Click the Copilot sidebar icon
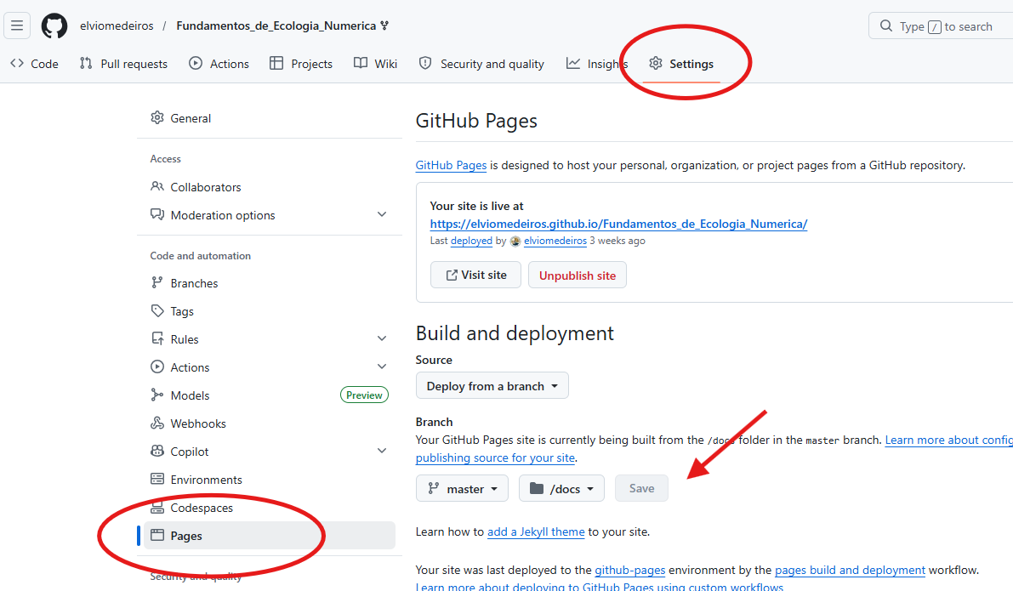 [157, 451]
